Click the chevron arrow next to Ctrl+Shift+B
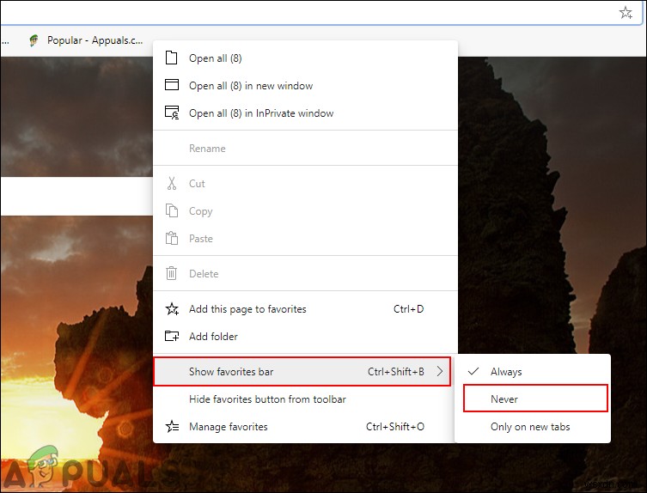Image resolution: width=647 pixels, height=493 pixels. click(440, 371)
